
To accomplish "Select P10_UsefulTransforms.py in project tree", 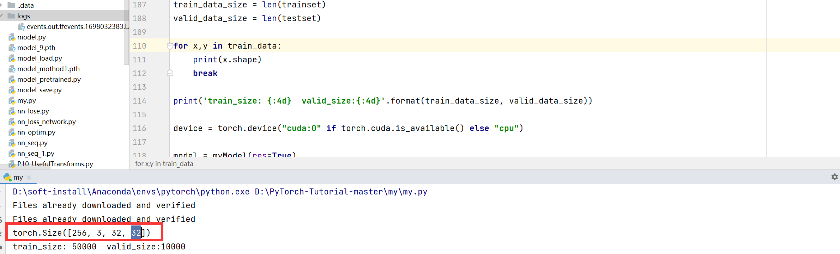I will [x=55, y=164].
